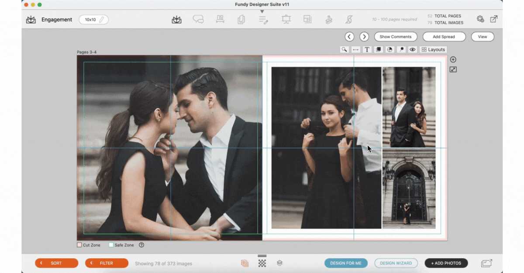Click the Engagement project name

coord(57,20)
